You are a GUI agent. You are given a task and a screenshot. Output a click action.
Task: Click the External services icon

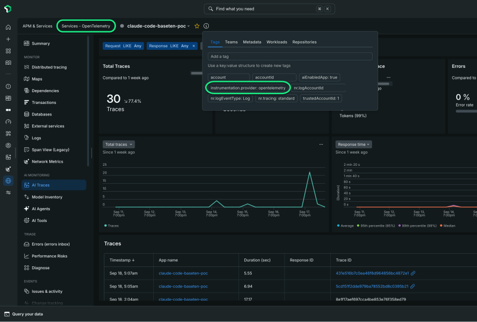click(26, 126)
